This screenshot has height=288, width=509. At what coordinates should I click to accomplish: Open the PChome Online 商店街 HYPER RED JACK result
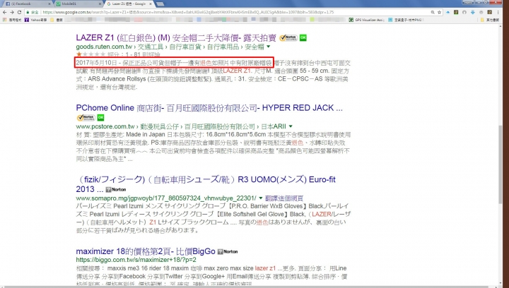tap(209, 108)
